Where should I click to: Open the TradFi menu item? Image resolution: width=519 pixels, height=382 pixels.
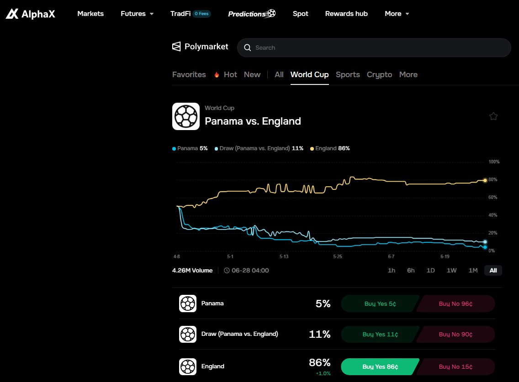point(180,14)
